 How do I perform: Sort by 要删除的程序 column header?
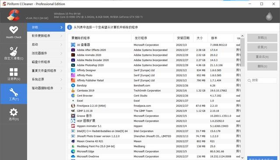(100, 38)
